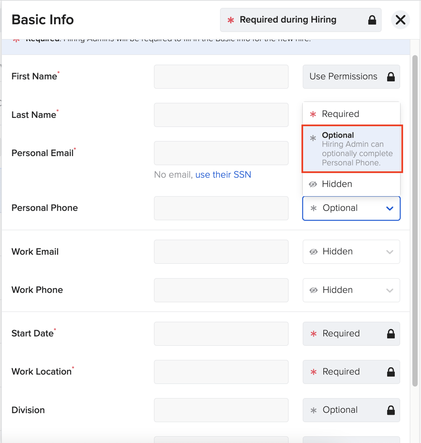This screenshot has width=421, height=443.
Task: Click the lock icon on Start Date Required badge
Action: 390,334
